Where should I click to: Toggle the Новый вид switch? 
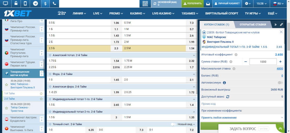pyautogui.click(x=173, y=124)
